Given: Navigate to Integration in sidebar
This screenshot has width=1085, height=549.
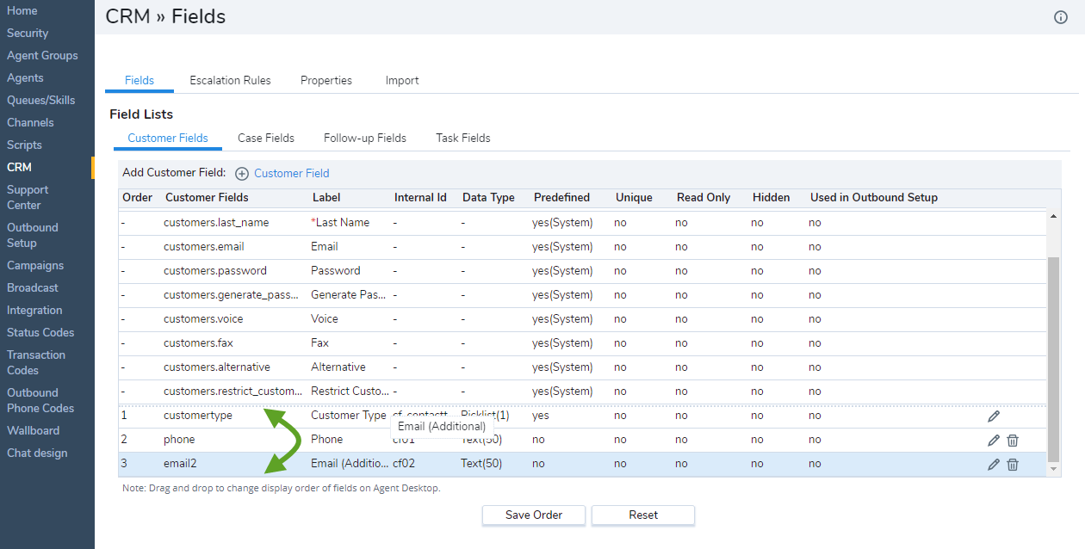Looking at the screenshot, I should click(x=34, y=310).
